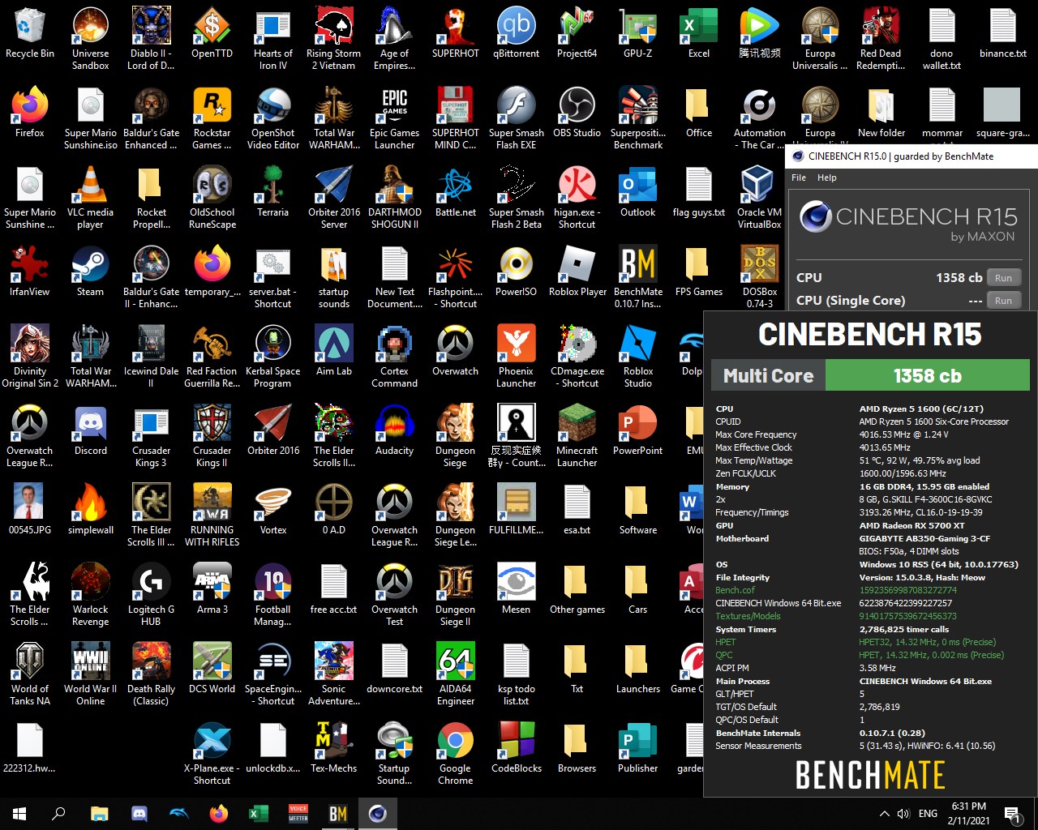The image size is (1038, 830).
Task: Open the Terraria desktop icon
Action: 273,193
